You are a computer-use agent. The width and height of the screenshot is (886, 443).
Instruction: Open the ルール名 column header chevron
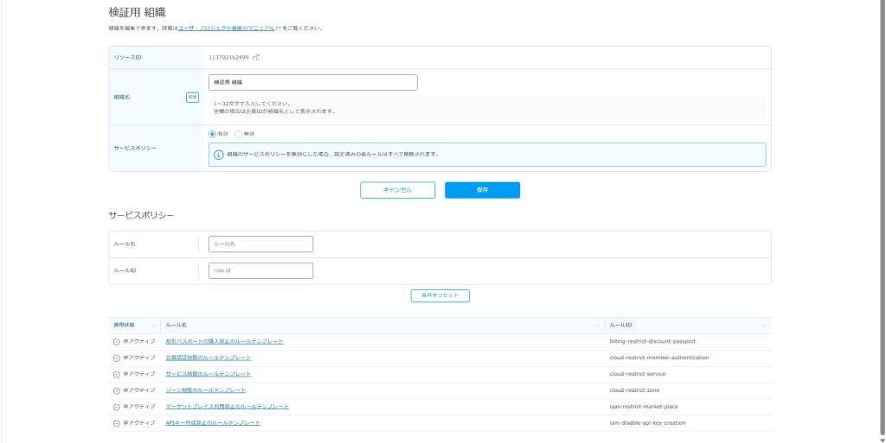click(x=597, y=326)
